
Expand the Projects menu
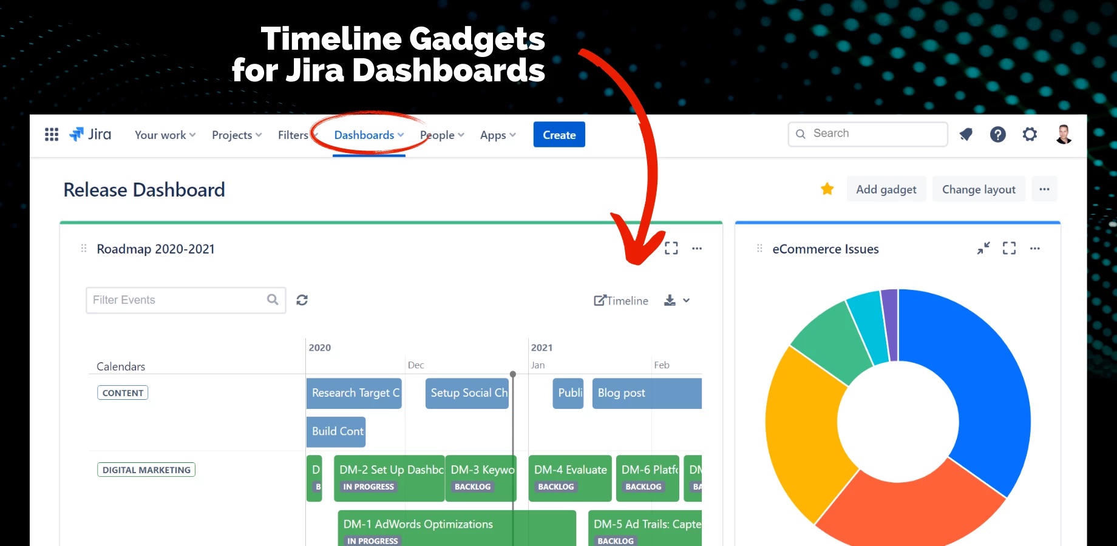[237, 135]
